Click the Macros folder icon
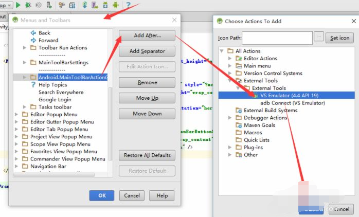 coord(239,133)
